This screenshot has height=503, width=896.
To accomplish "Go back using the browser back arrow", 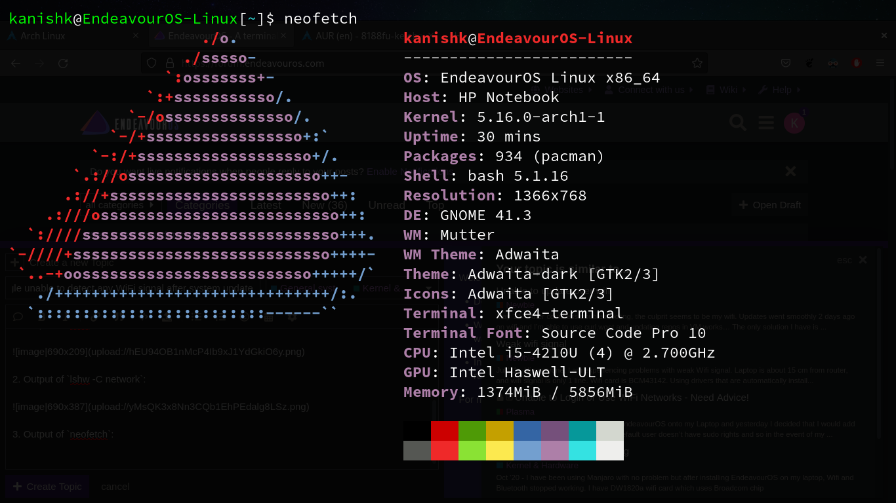I will [x=16, y=64].
